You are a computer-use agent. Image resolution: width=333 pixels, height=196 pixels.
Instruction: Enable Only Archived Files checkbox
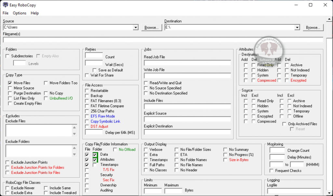(284, 124)
